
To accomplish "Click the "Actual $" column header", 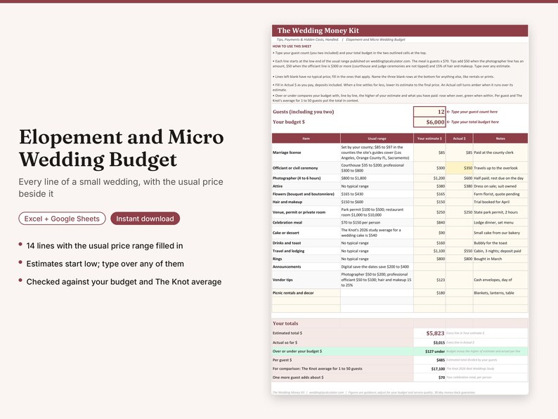I will click(460, 138).
